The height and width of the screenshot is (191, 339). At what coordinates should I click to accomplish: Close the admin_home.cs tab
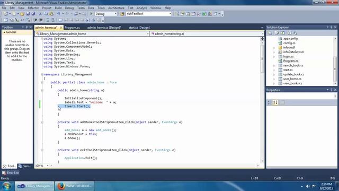(61, 28)
